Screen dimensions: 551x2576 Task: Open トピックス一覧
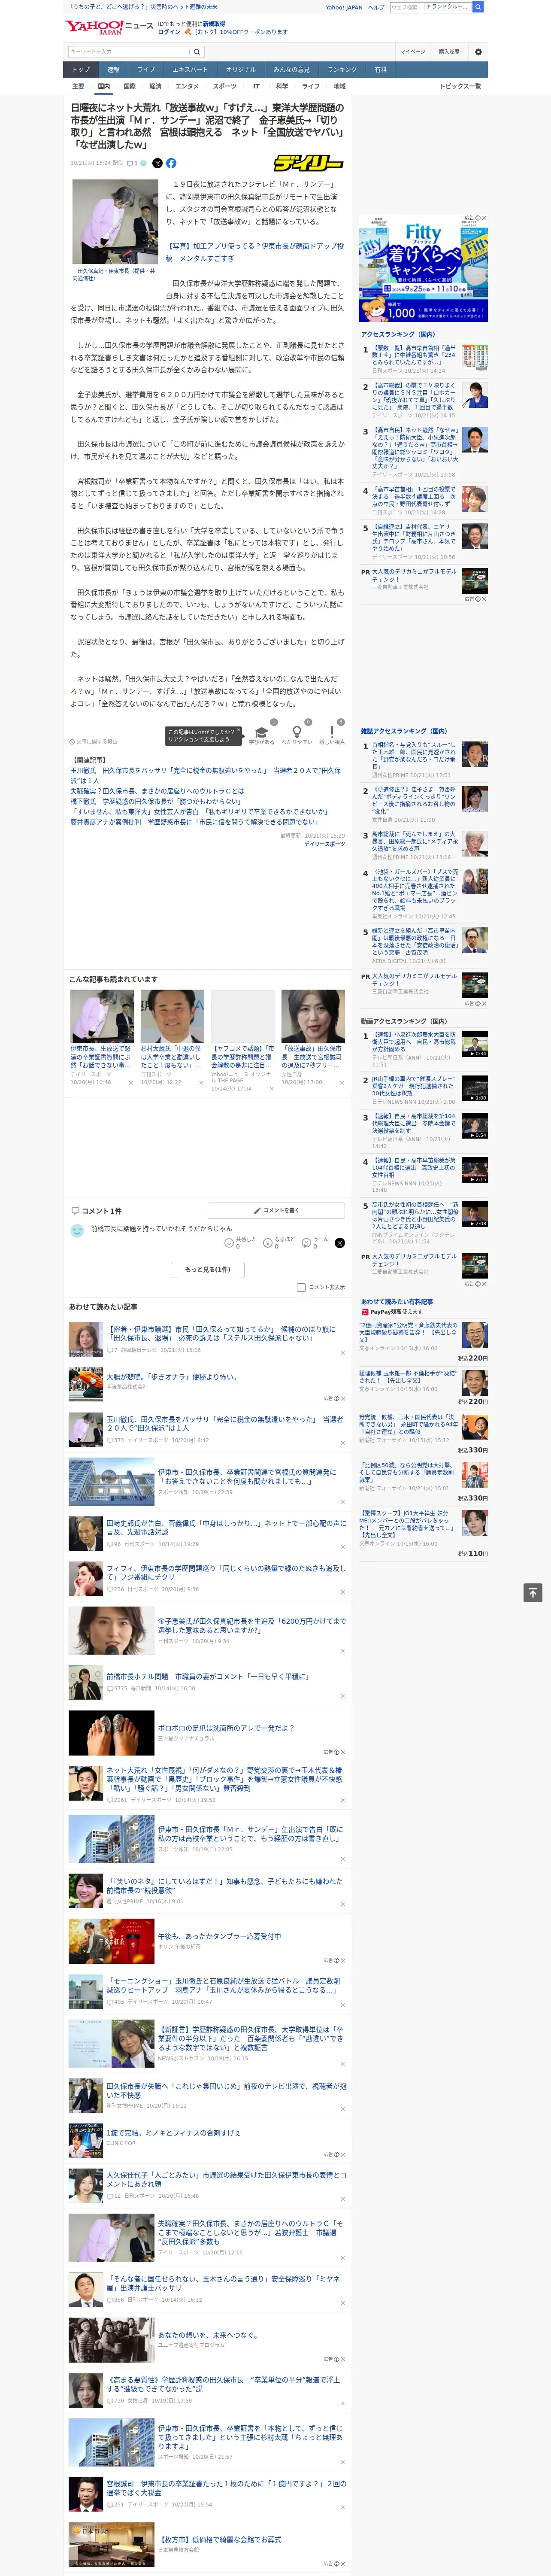click(x=460, y=86)
